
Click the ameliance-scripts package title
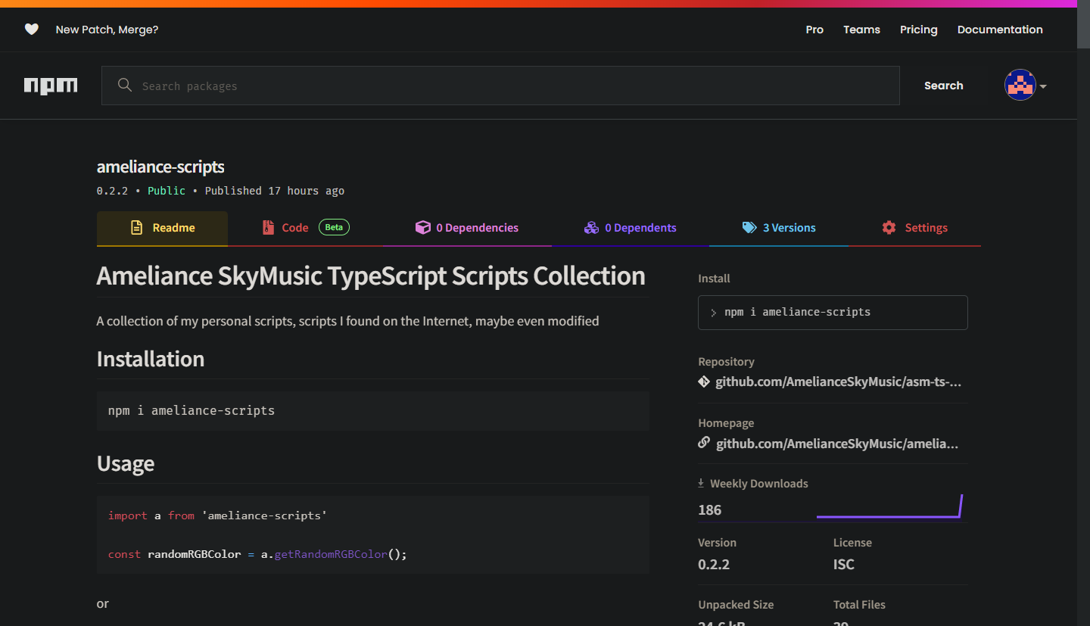coord(160,167)
